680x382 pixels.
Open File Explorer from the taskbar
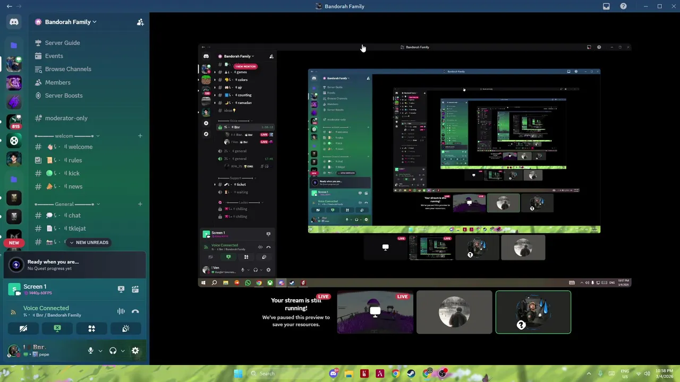click(x=348, y=374)
